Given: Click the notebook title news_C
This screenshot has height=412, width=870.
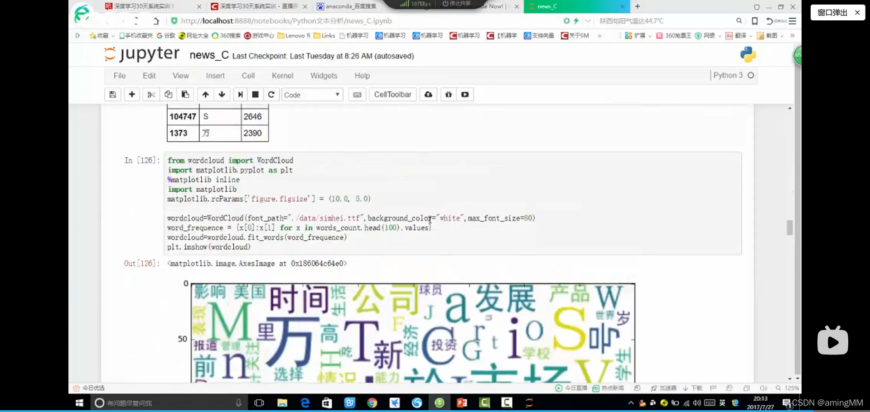Looking at the screenshot, I should pyautogui.click(x=209, y=55).
